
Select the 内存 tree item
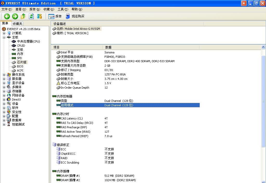point(20,54)
